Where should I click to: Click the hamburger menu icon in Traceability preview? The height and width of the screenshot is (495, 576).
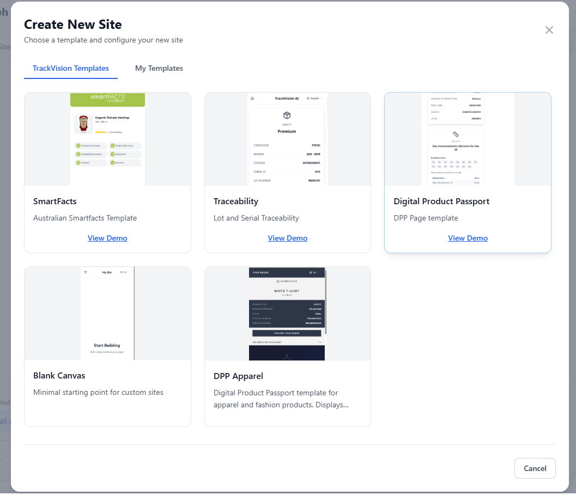click(x=252, y=99)
